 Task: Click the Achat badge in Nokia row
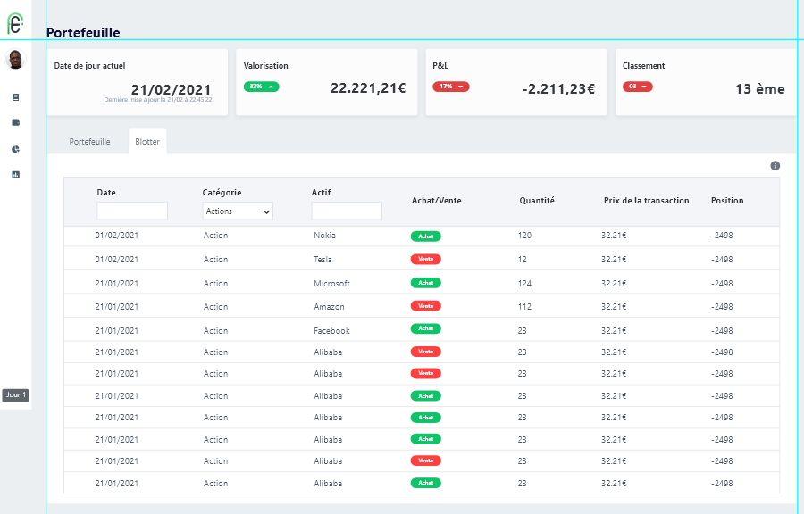coord(426,236)
